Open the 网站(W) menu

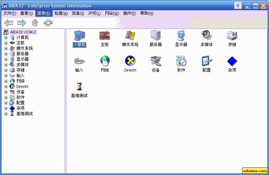point(112,13)
